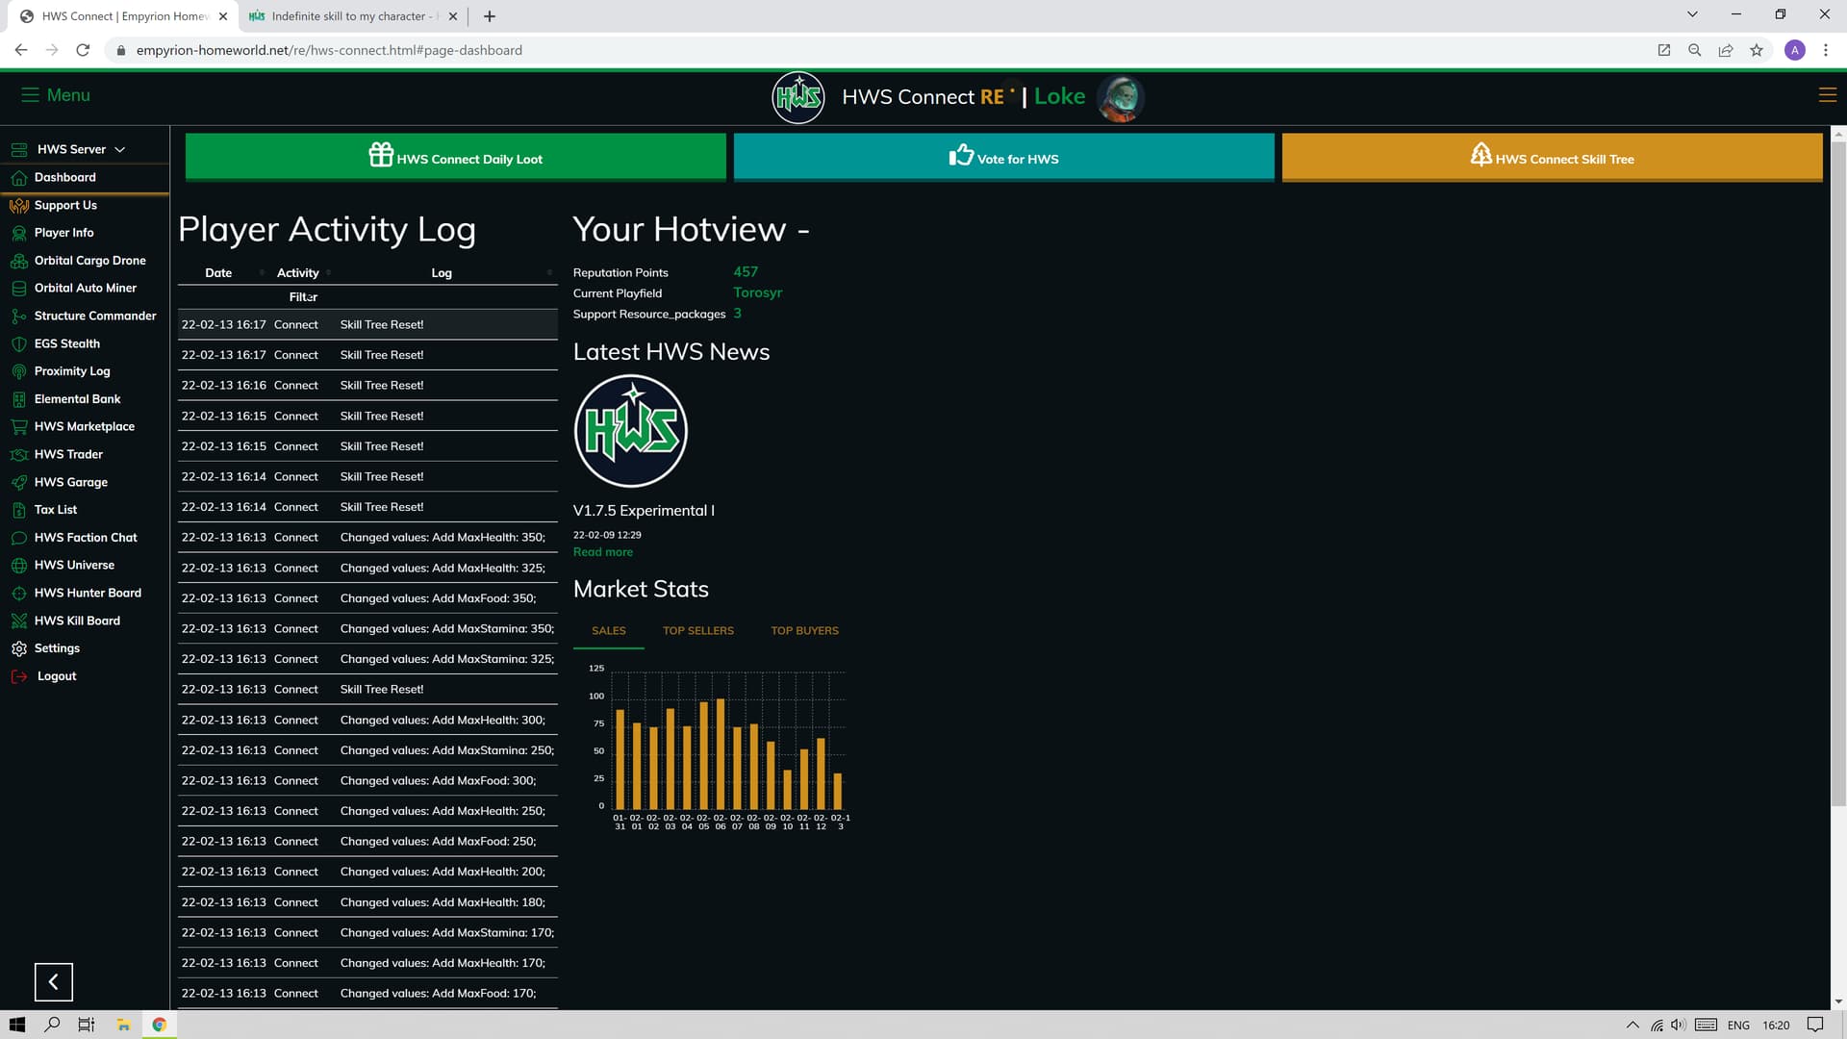This screenshot has height=1039, width=1847.
Task: Open HWS Marketplace cart icon
Action: point(18,427)
